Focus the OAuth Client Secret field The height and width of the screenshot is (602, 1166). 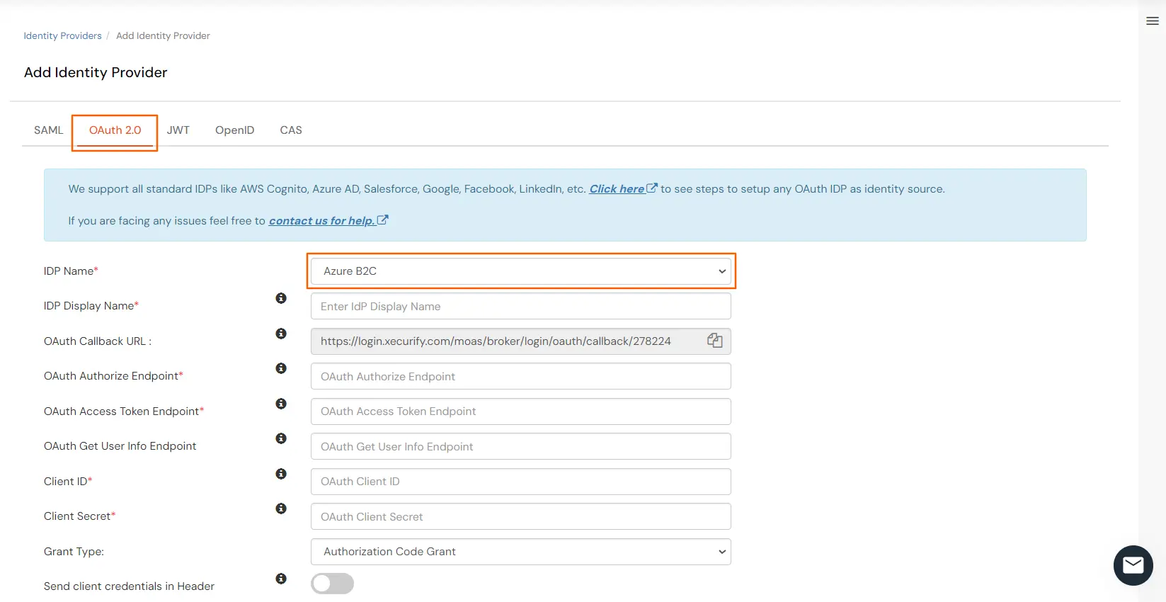pos(521,516)
